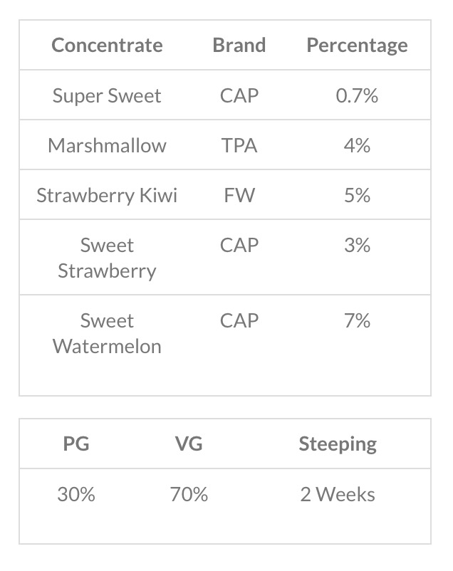Select the Sweet Watermelon concentrate cell
Screen dimensions: 453x571
[107, 333]
